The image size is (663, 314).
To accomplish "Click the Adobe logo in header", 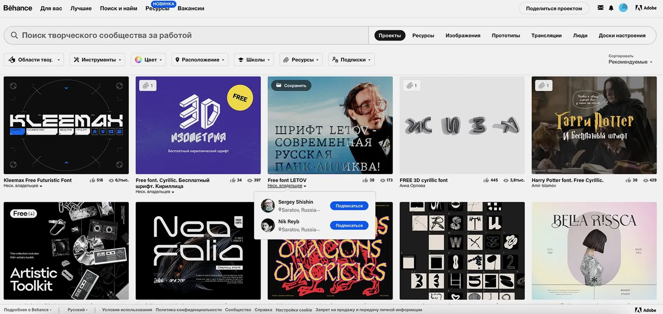I will click(646, 8).
